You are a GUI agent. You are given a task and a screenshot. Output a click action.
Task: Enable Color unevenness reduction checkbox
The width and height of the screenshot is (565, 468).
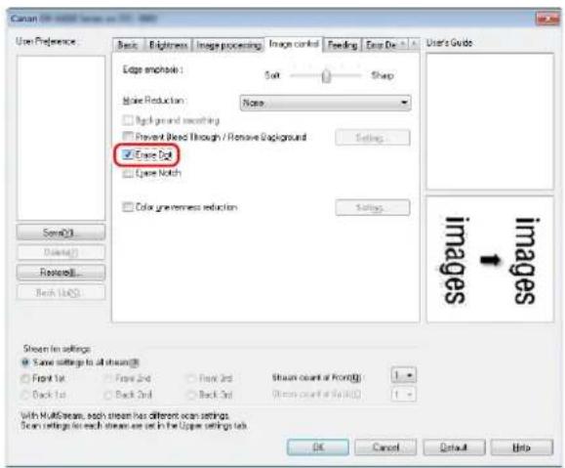click(128, 207)
